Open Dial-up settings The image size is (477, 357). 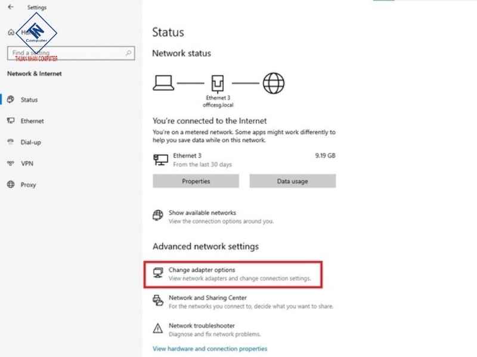point(30,142)
